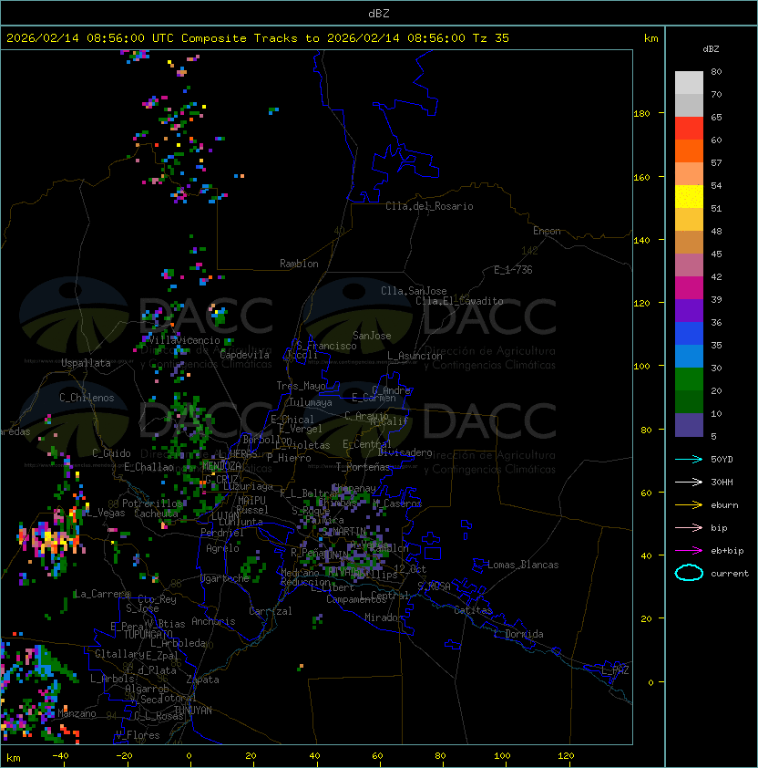Click the 'E_Challao' label
Image resolution: width=758 pixels, height=768 pixels.
click(149, 467)
